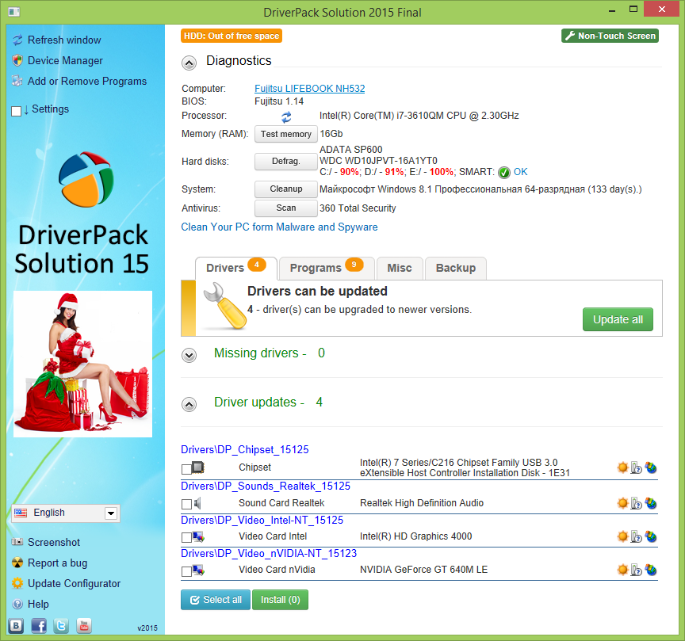Enable the Settings checkbox

[17, 111]
